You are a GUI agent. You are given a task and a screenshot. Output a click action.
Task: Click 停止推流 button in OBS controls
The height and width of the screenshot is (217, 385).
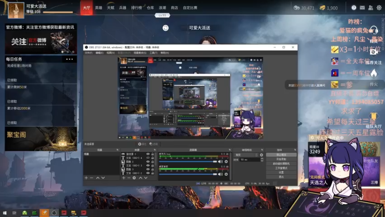(x=281, y=155)
